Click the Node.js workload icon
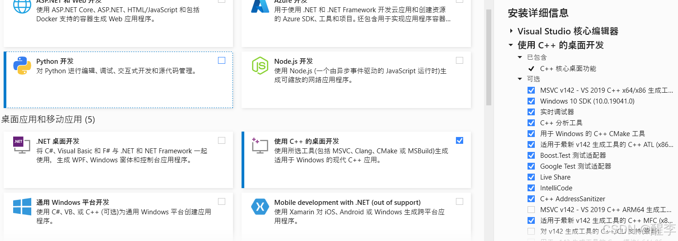This screenshot has width=678, height=241. [x=260, y=66]
